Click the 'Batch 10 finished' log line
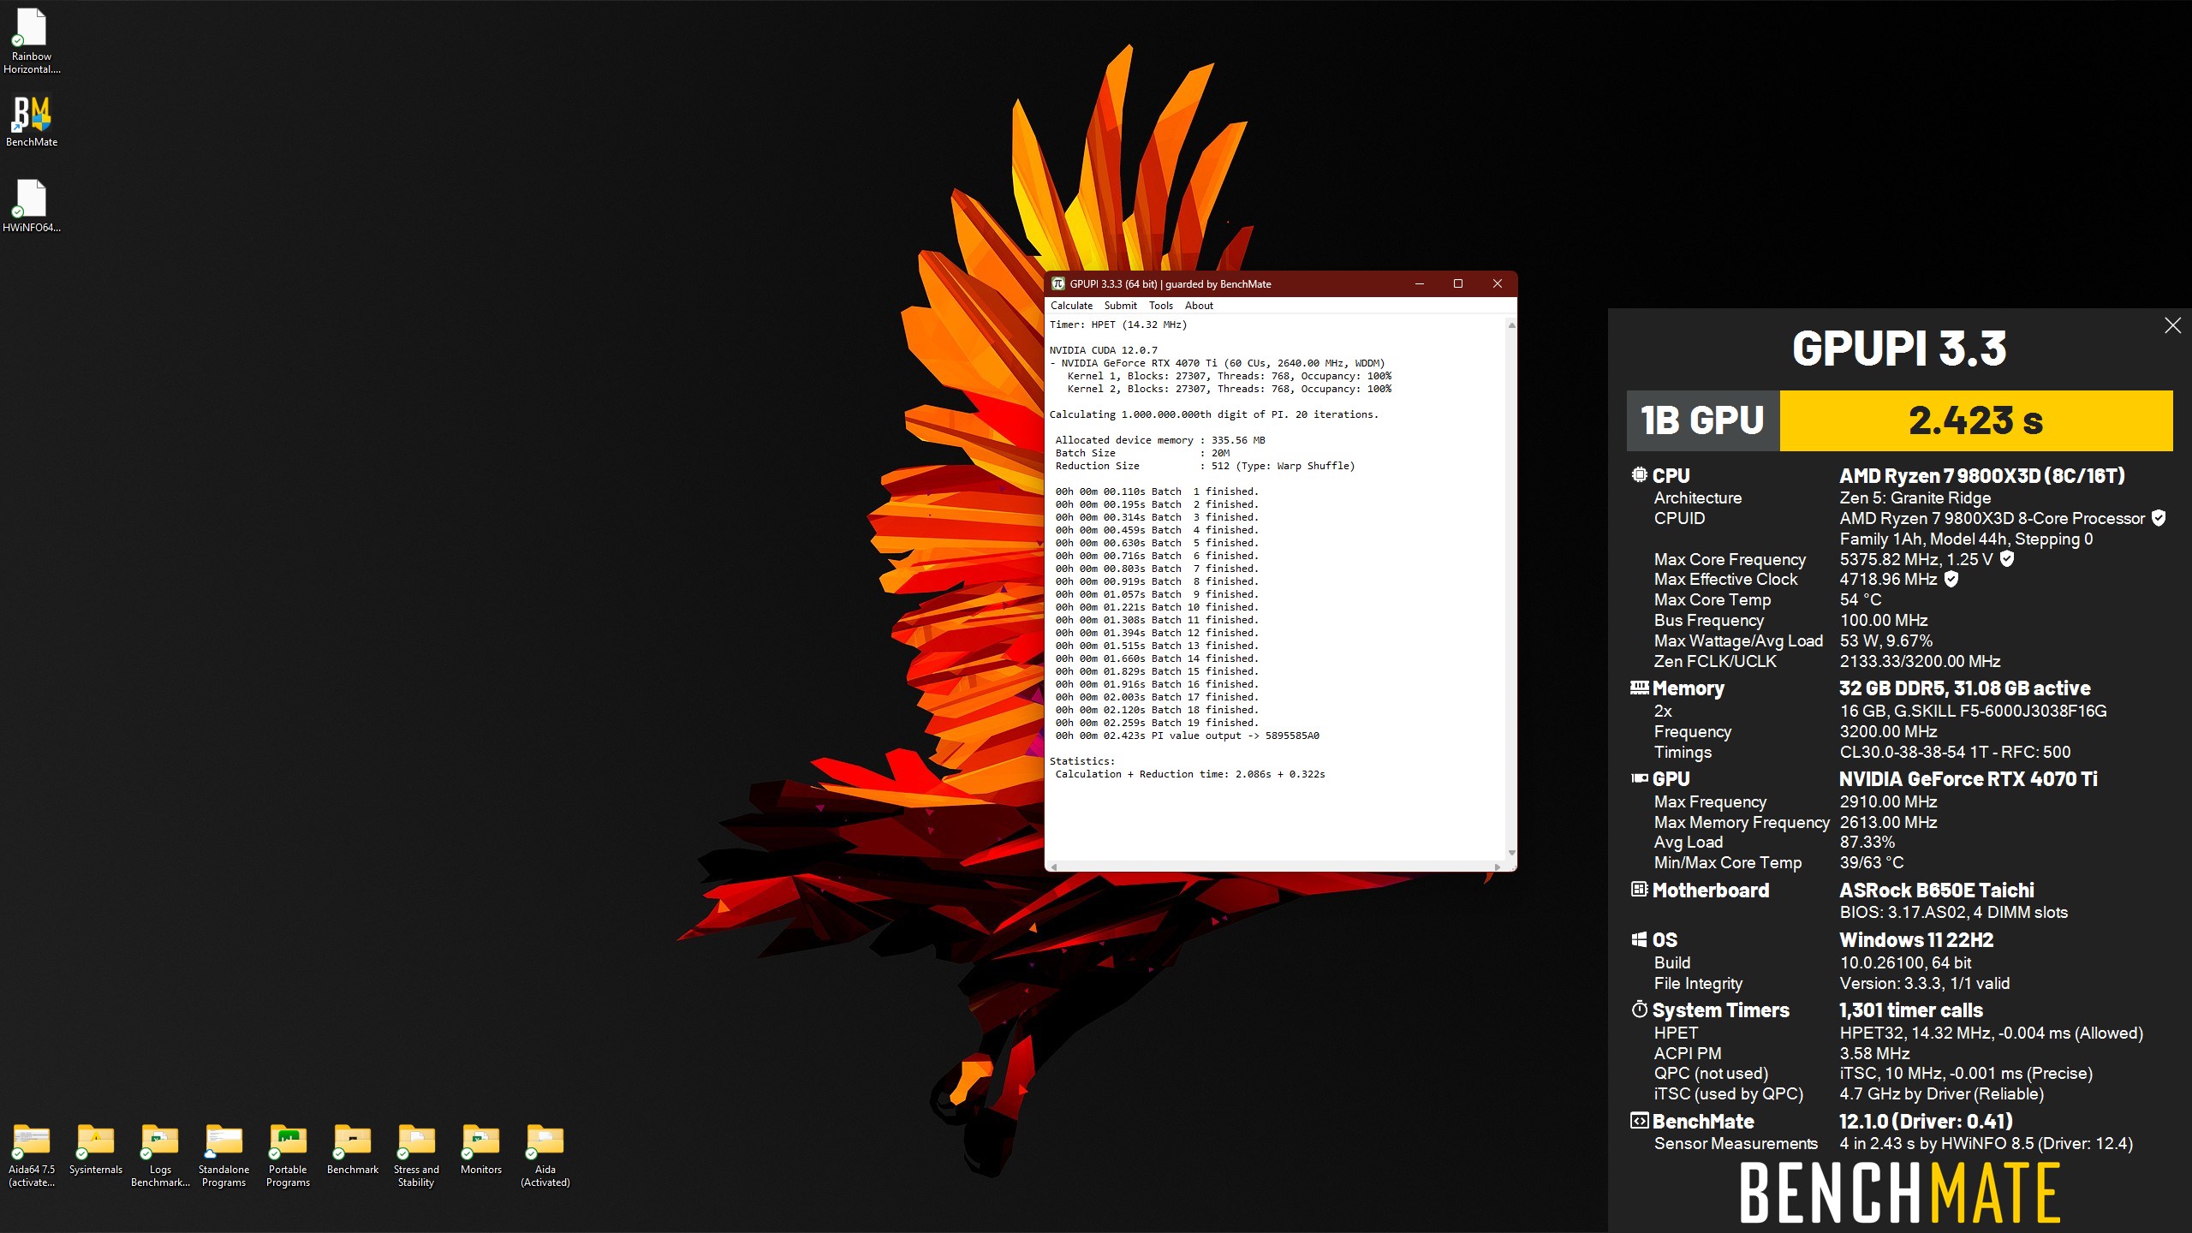 point(1157,607)
